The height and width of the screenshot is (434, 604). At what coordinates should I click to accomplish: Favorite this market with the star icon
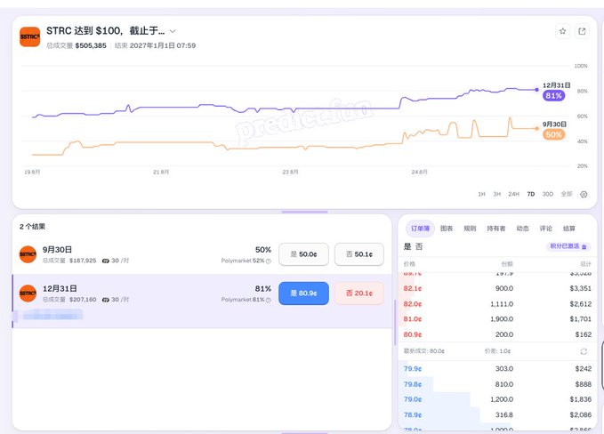click(562, 31)
